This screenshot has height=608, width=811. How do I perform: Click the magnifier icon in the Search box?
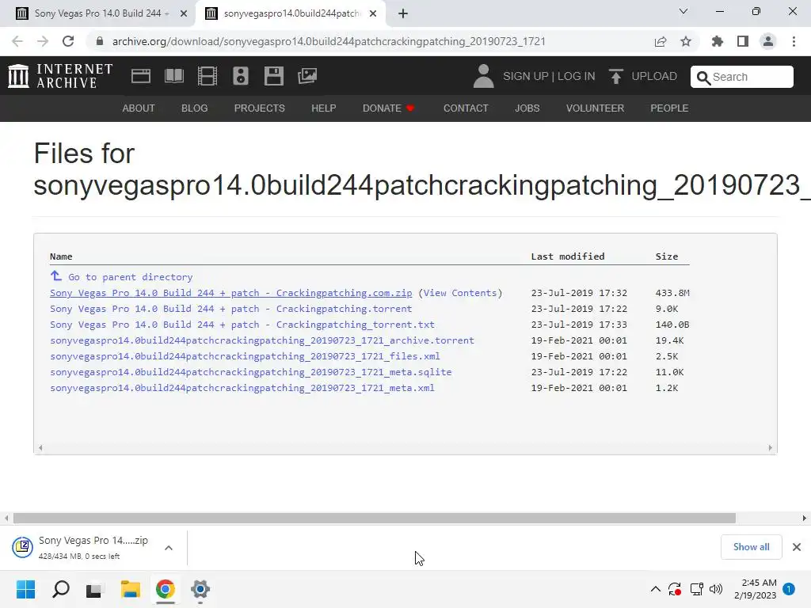pyautogui.click(x=703, y=78)
